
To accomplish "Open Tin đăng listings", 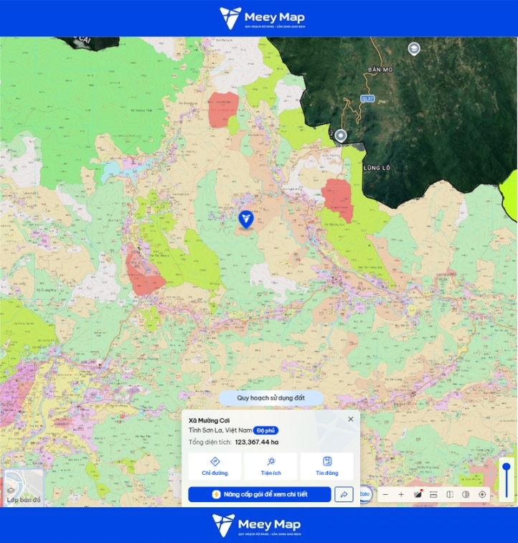I will click(x=327, y=466).
